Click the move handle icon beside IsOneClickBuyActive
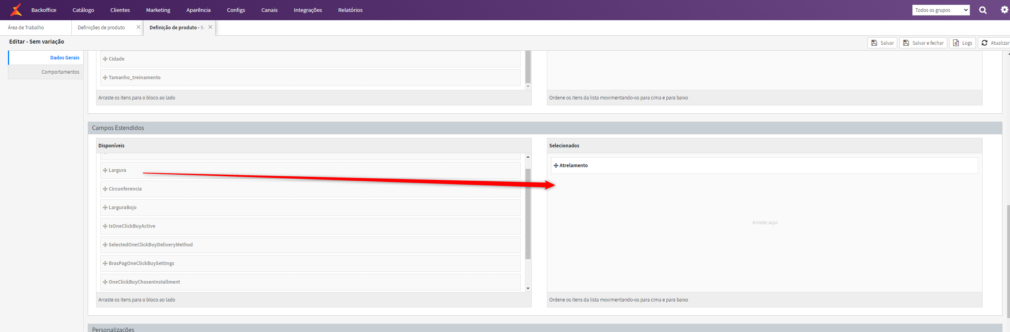This screenshot has height=332, width=1010. [105, 226]
